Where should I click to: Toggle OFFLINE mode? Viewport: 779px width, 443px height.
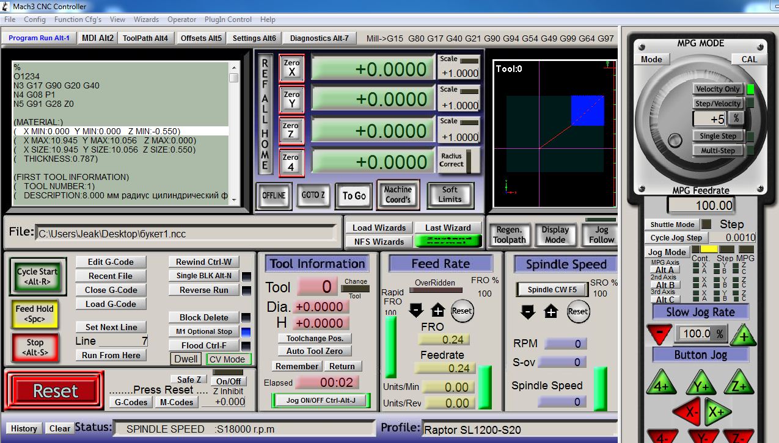274,195
